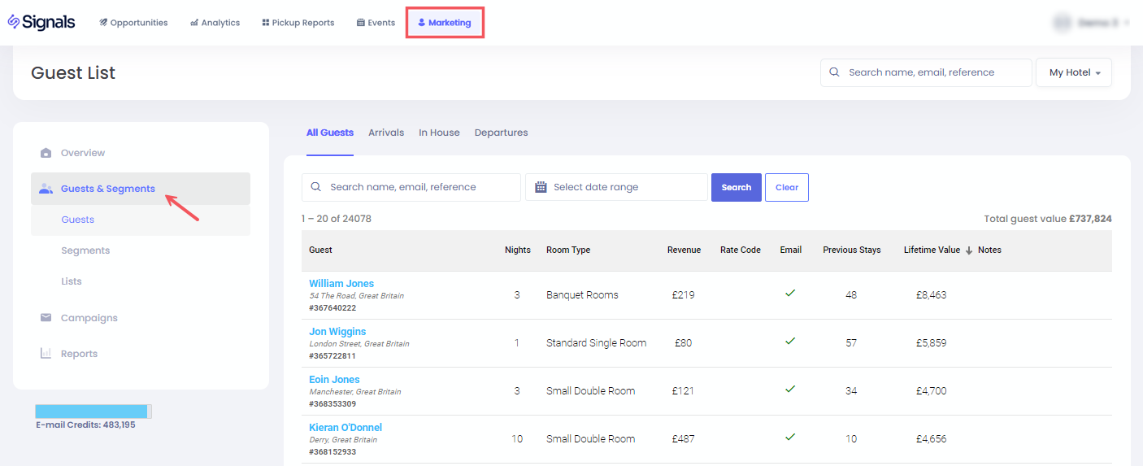Click magnifier icon in header search box
The width and height of the screenshot is (1143, 466).
tap(834, 72)
